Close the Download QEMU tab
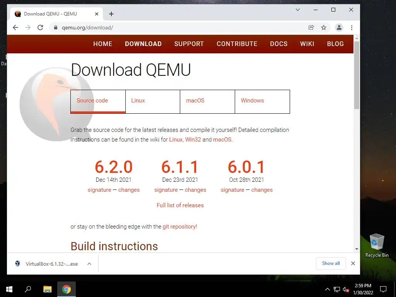This screenshot has height=297, width=396. pos(96,14)
